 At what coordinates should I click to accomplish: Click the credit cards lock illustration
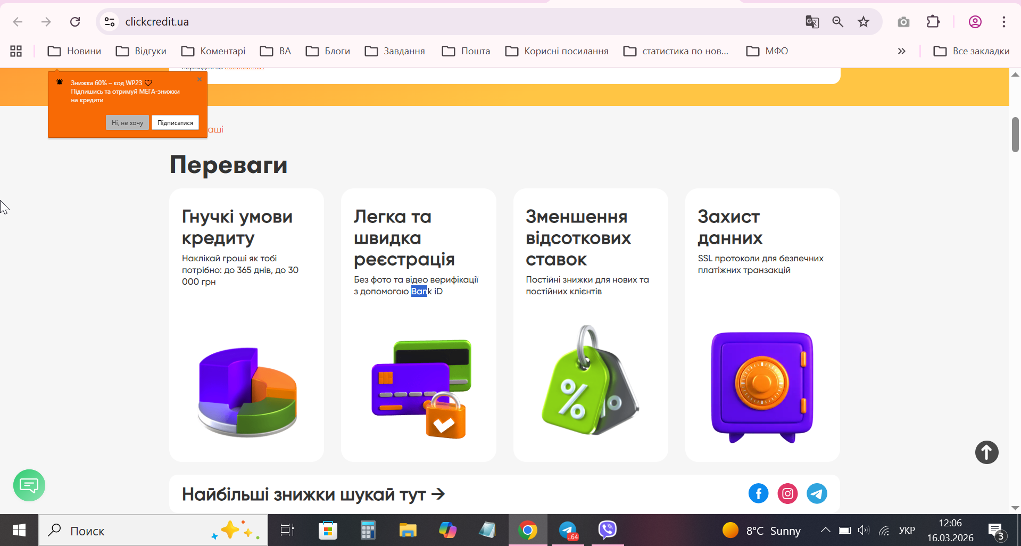point(421,389)
